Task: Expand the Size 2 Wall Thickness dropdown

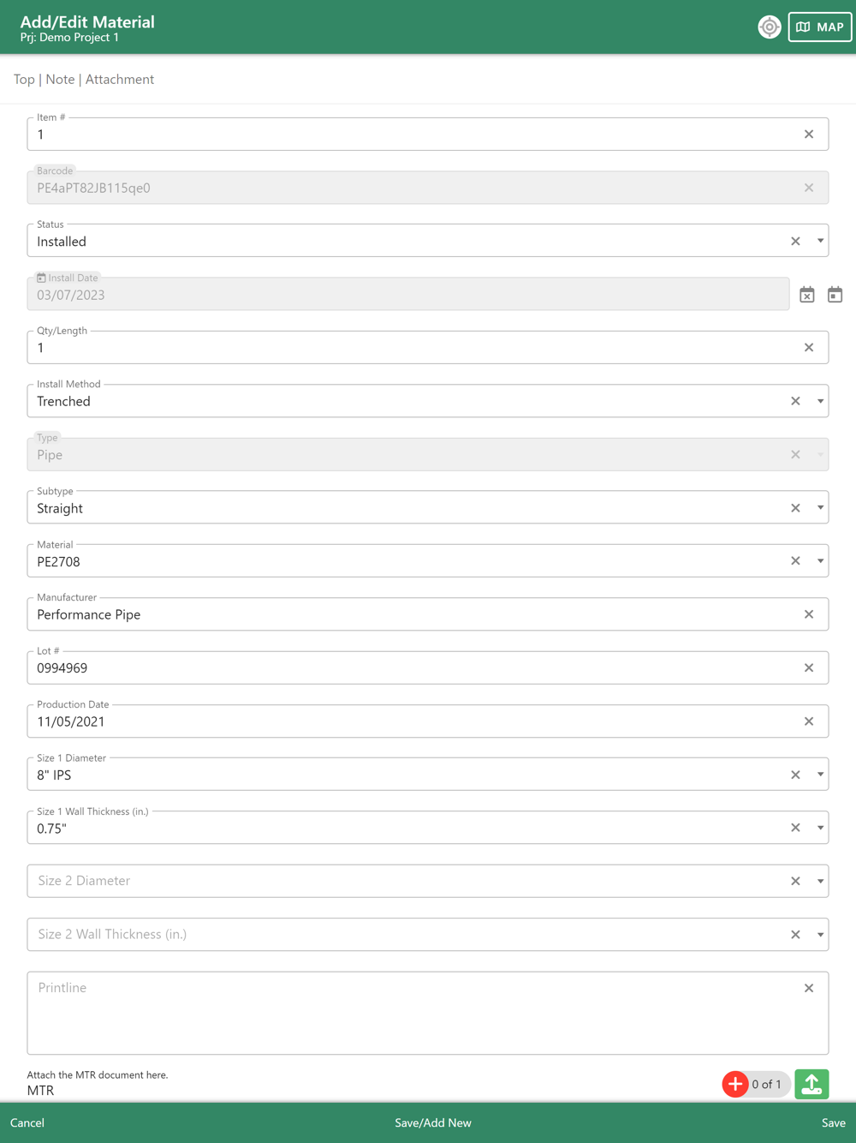Action: [x=820, y=935]
